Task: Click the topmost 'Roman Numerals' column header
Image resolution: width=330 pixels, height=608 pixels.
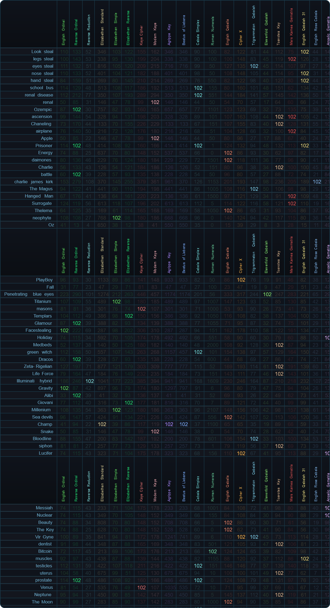Action: click(x=213, y=31)
